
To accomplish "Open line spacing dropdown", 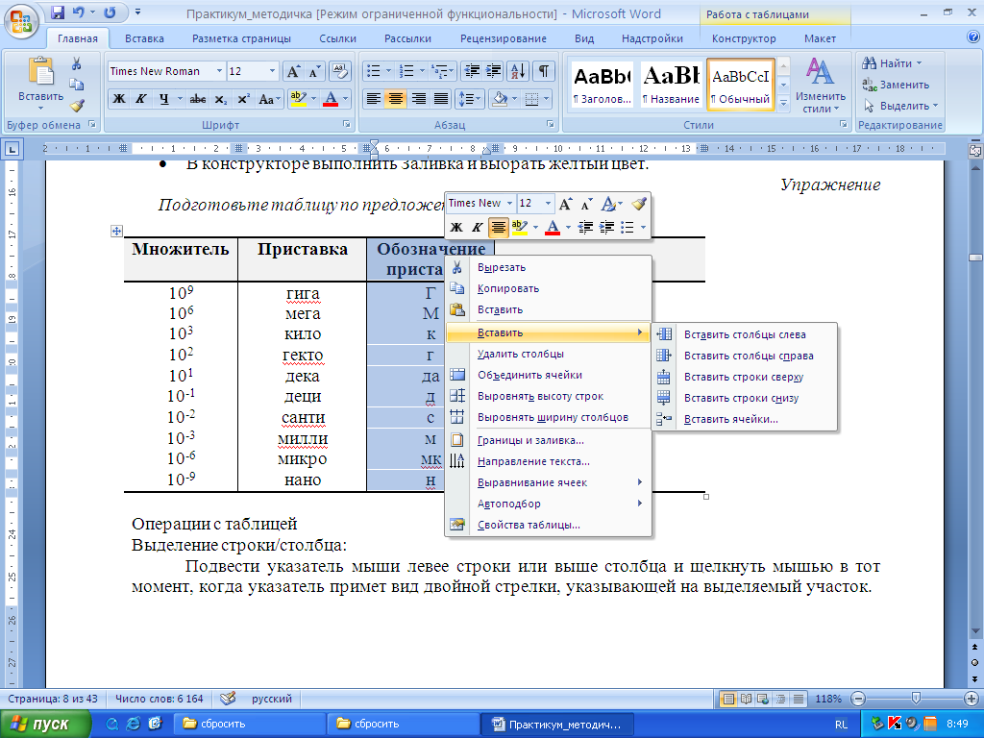I will (x=468, y=99).
